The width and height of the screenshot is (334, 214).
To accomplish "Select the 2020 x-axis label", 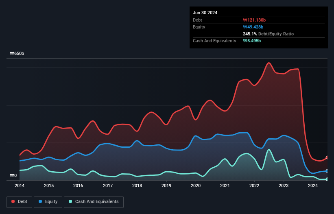I will coord(196,186).
